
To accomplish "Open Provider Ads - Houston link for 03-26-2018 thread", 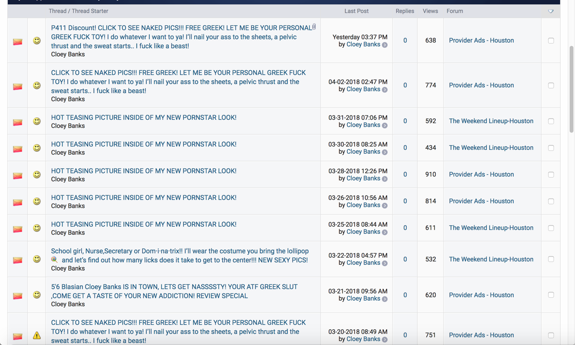I will (x=481, y=201).
